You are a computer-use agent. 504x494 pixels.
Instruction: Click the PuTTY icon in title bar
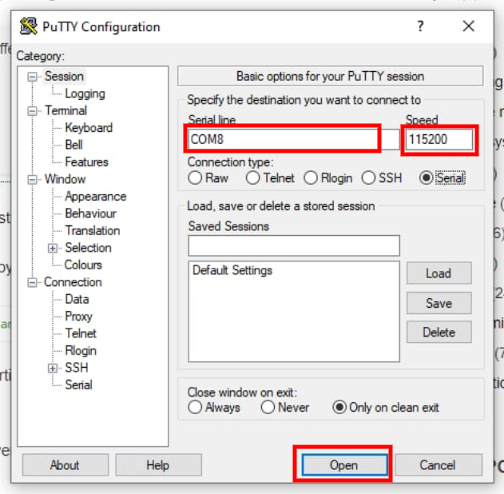[28, 26]
